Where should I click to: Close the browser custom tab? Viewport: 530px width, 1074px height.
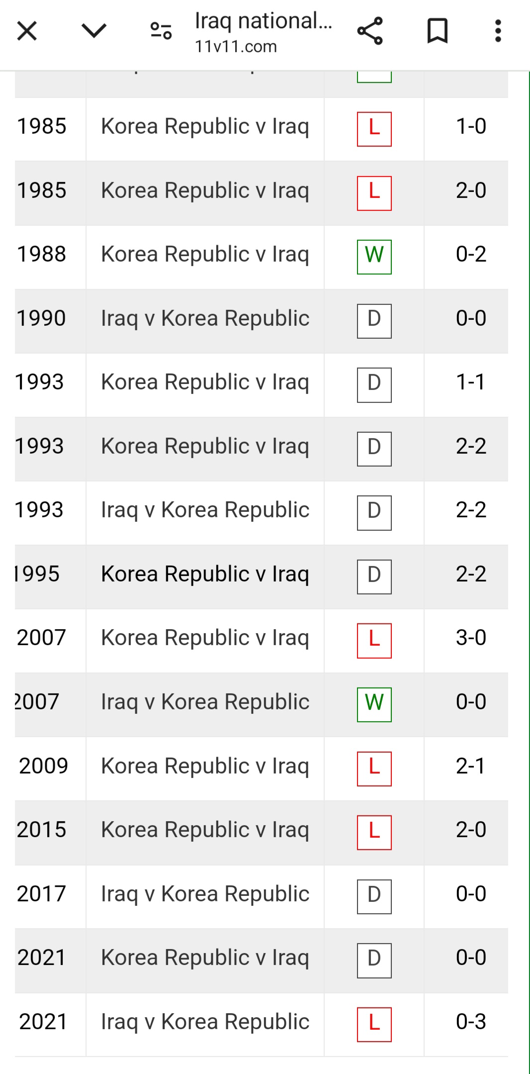coord(27,32)
